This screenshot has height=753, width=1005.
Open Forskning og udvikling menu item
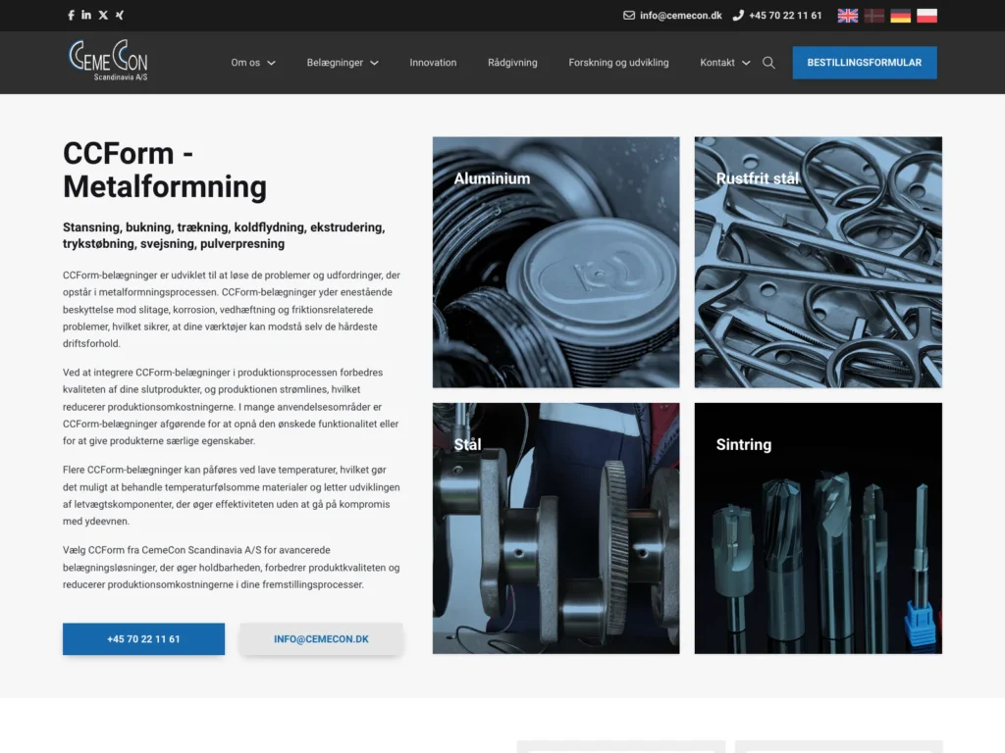(x=618, y=63)
